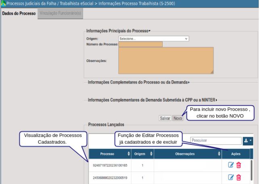Open the export download icon menu
The height and width of the screenshot is (184, 260).
(248, 141)
